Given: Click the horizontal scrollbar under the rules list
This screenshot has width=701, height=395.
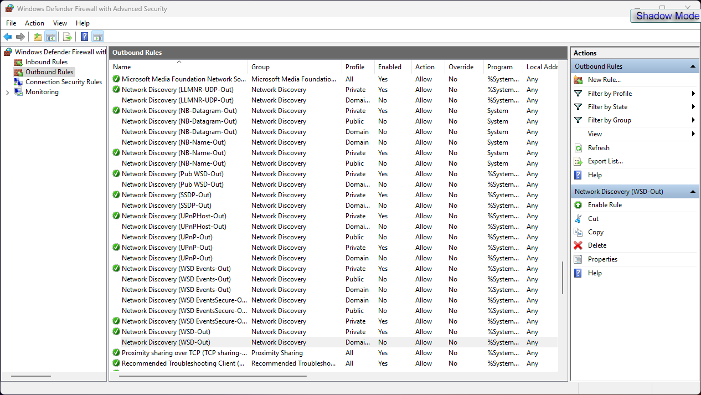Looking at the screenshot, I should (x=213, y=376).
